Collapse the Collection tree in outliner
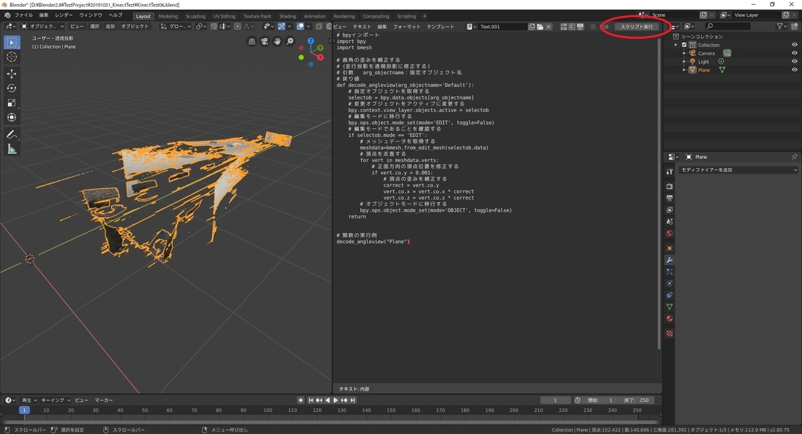This screenshot has width=802, height=434. click(677, 45)
